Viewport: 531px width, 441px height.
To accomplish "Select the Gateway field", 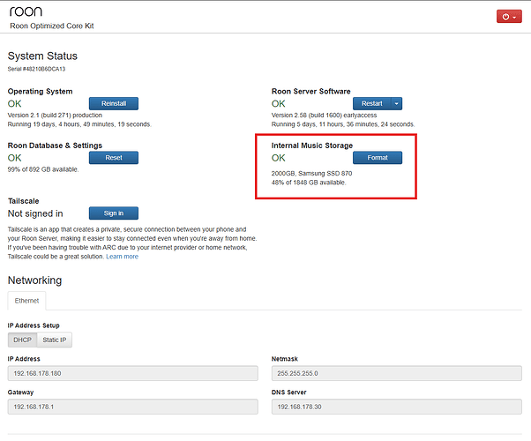I will (x=132, y=407).
